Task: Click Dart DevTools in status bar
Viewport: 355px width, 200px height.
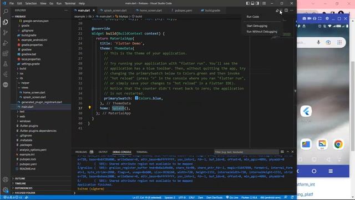Action: tap(214, 198)
